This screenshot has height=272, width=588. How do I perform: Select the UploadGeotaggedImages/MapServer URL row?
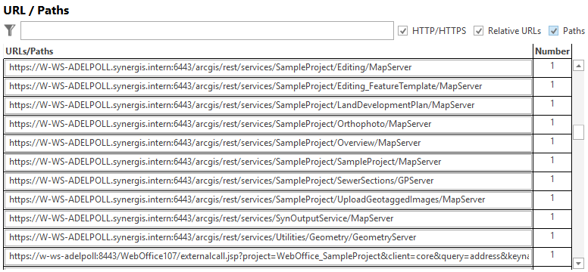[x=268, y=199]
